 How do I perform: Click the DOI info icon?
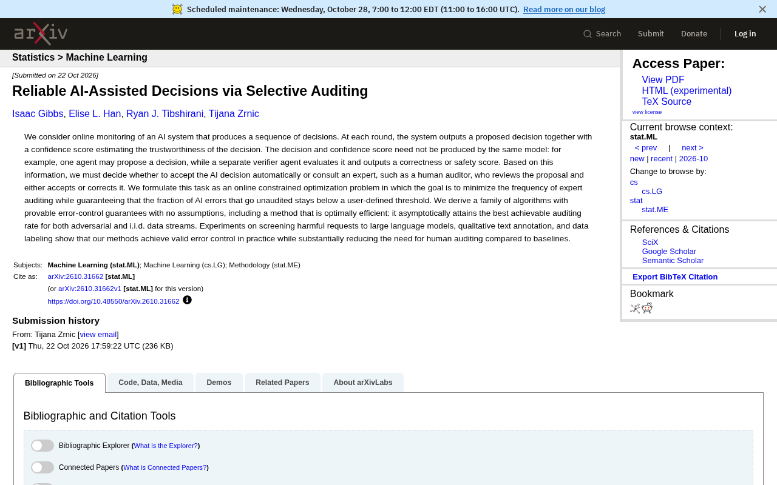(x=187, y=299)
